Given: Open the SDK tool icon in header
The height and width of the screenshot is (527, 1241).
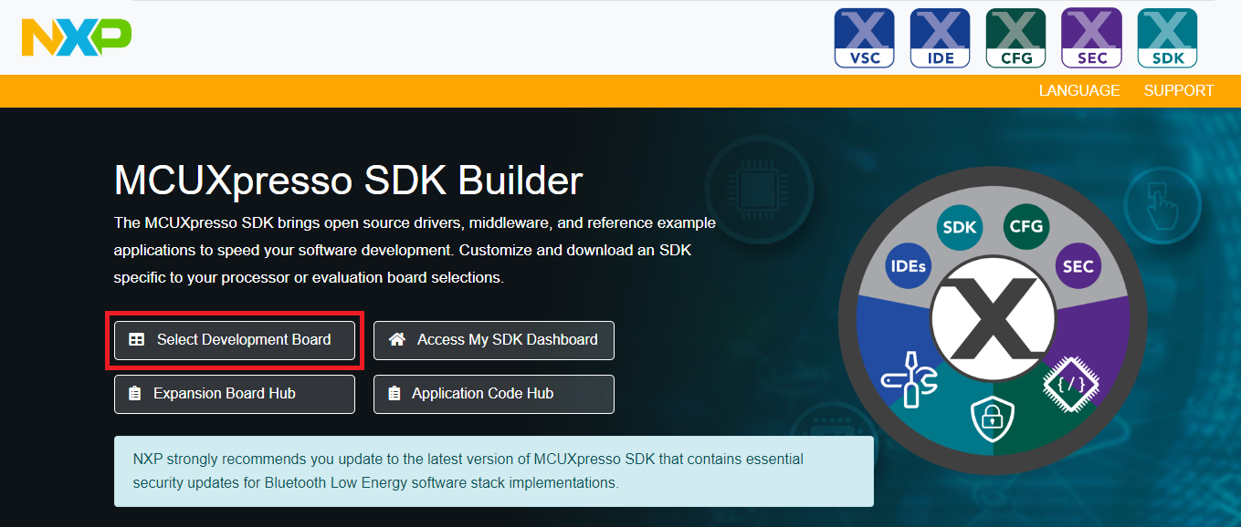Looking at the screenshot, I should coord(1167,38).
